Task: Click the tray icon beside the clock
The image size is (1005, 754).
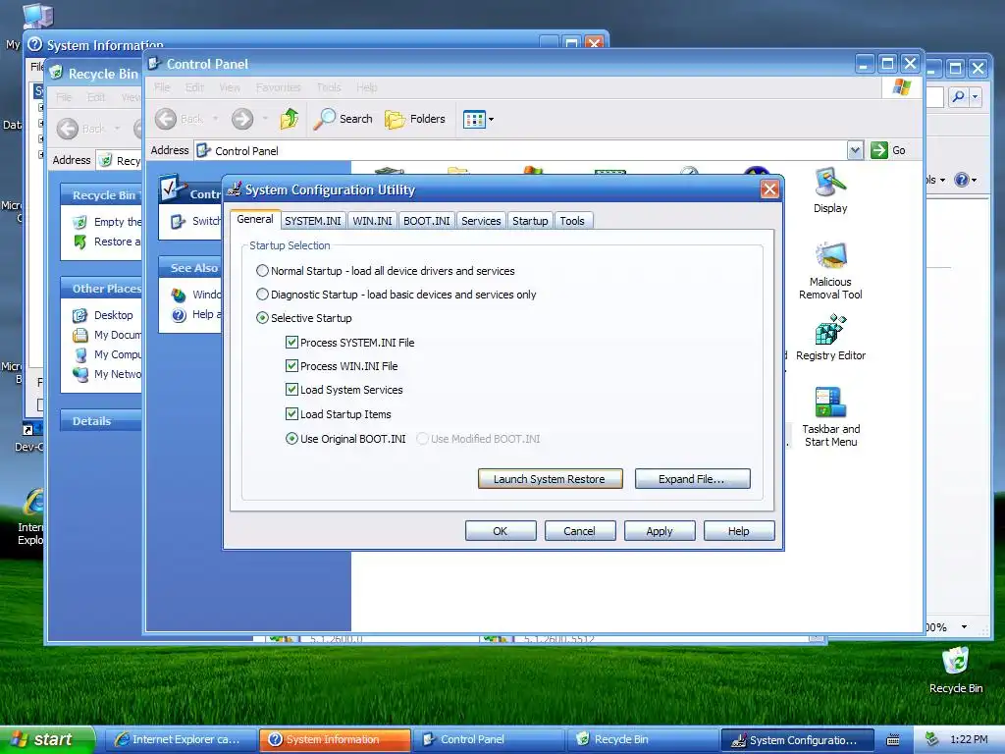Action: (931, 739)
